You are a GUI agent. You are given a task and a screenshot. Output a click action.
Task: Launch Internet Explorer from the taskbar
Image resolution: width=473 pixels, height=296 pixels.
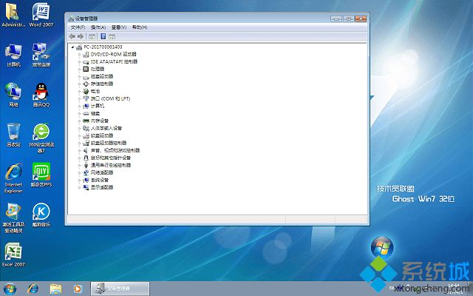33,289
